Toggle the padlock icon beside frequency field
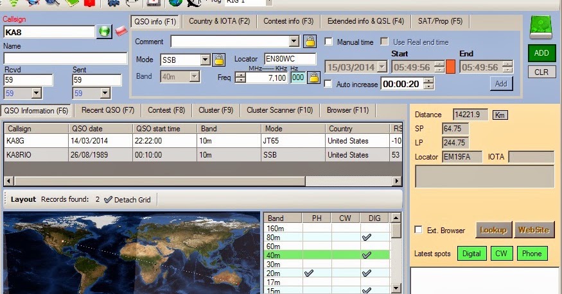The image size is (562, 294). 313,78
